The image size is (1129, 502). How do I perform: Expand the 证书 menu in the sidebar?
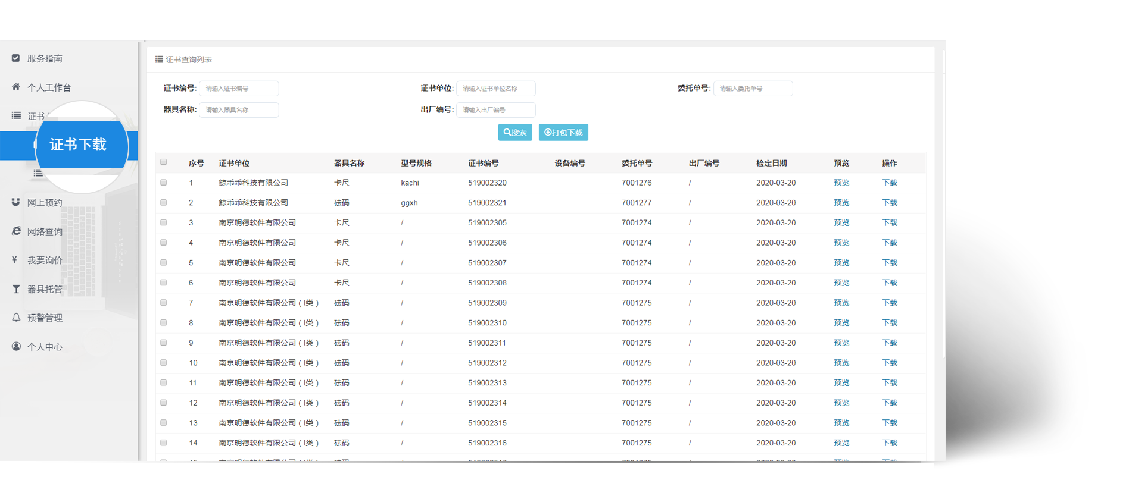point(36,116)
